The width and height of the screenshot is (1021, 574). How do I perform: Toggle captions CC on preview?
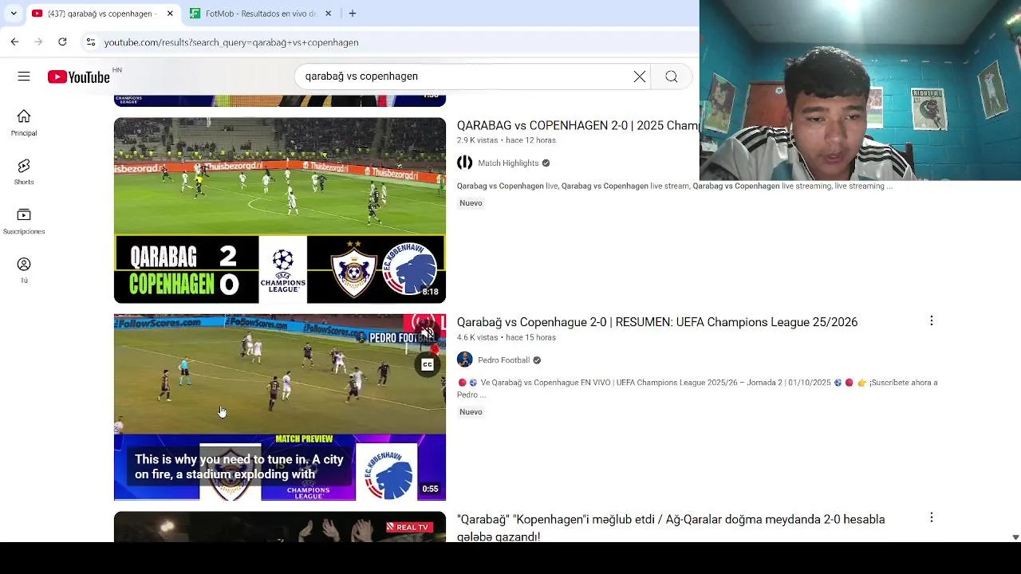[428, 365]
